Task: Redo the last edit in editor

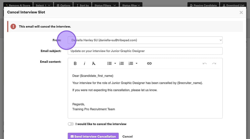Action: (214, 63)
